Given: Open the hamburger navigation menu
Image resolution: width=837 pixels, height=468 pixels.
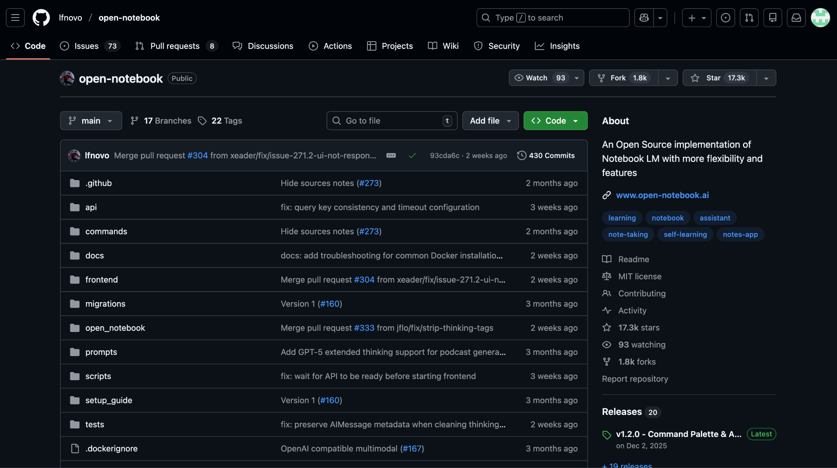Looking at the screenshot, I should click(x=15, y=18).
